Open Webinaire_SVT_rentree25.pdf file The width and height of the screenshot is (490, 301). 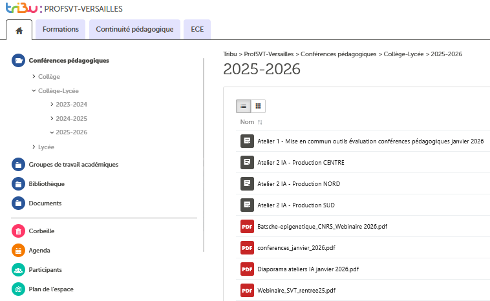[296, 291]
